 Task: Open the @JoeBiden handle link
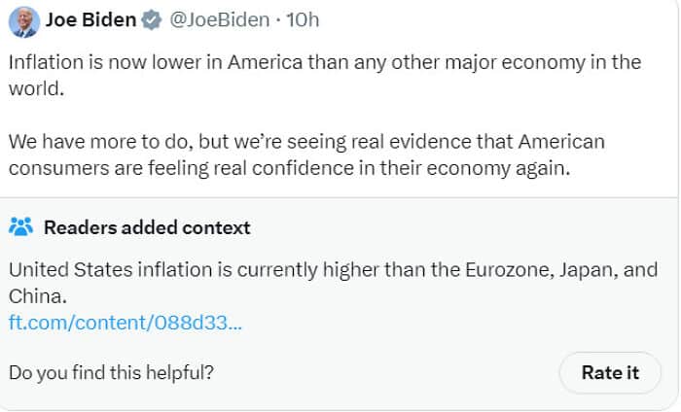pos(219,20)
